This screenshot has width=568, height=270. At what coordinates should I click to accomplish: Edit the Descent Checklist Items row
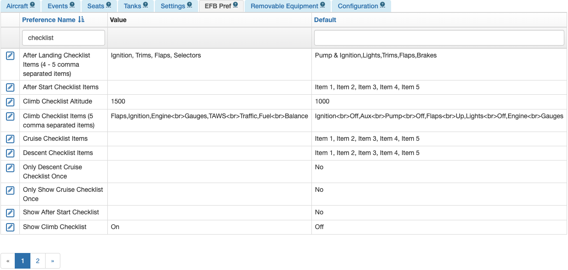(x=10, y=153)
